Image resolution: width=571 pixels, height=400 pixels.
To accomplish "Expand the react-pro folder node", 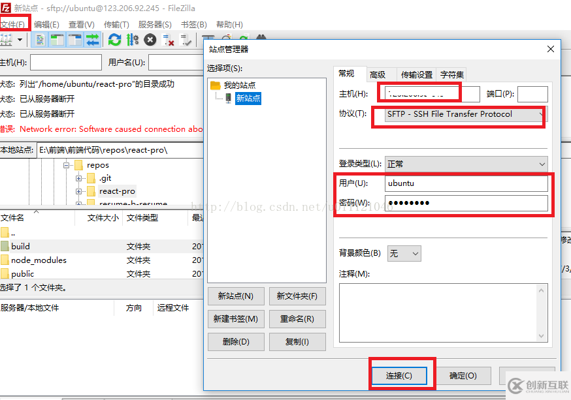I will pyautogui.click(x=78, y=191).
